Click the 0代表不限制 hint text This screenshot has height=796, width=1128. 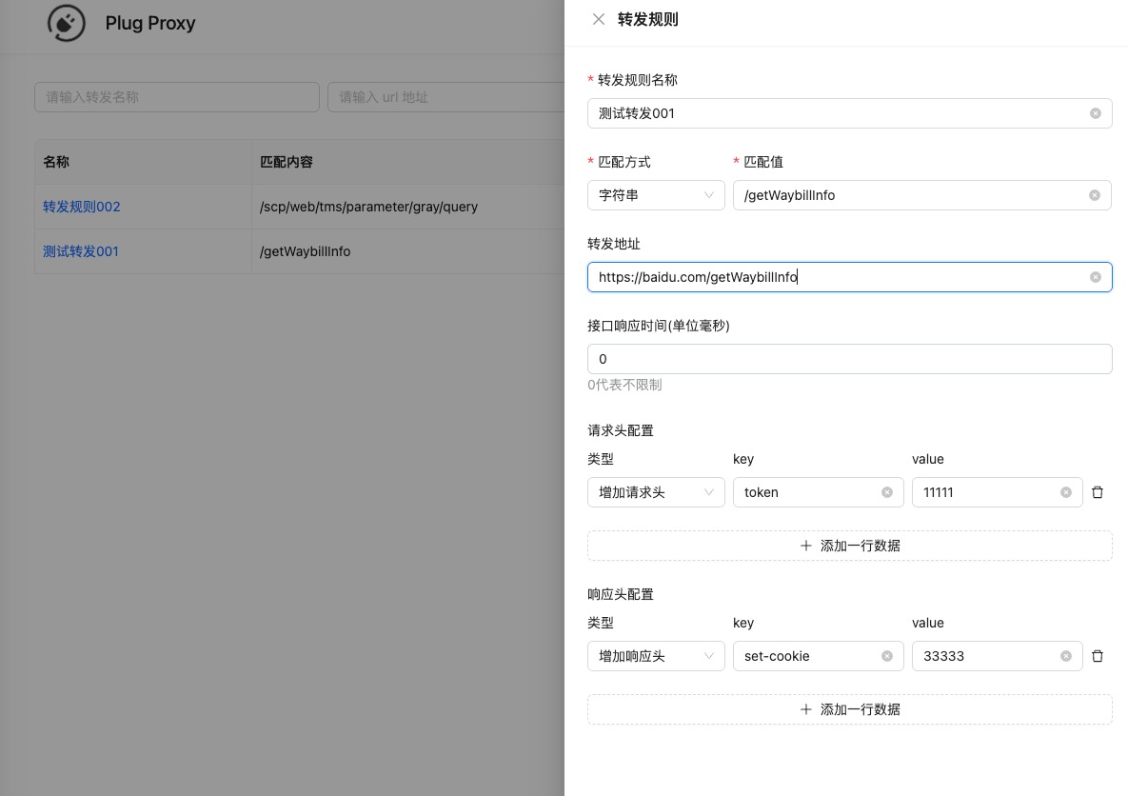(x=624, y=385)
